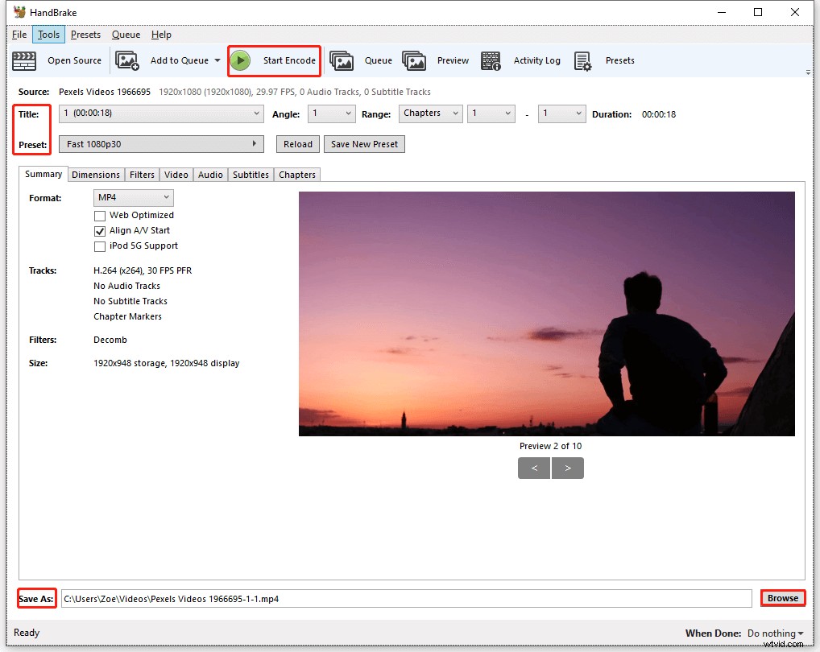820x652 pixels.
Task: Enable iPod 5G Support
Action: [100, 246]
